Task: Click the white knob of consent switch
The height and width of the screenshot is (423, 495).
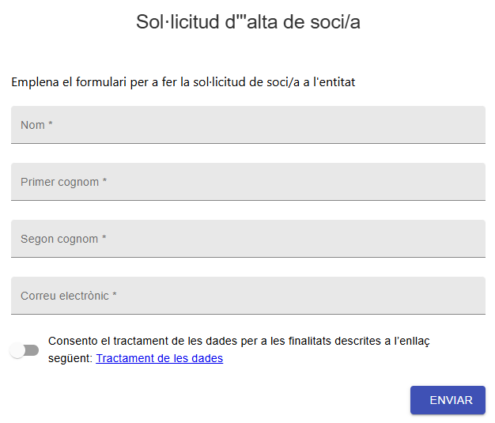Action: [x=17, y=350]
